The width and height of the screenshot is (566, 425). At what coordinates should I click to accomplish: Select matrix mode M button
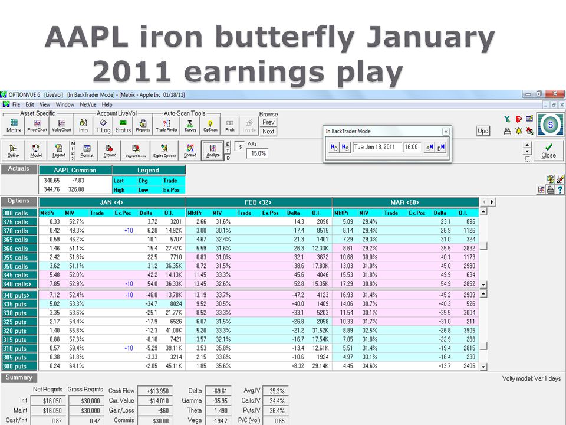tap(73, 143)
